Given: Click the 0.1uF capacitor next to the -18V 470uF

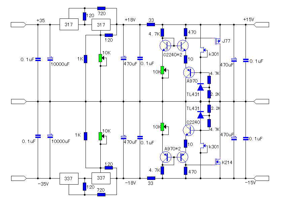Looking at the screenshot, I should point(140,138).
